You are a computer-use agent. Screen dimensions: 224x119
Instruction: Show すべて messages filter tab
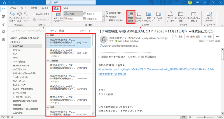tap(53, 31)
